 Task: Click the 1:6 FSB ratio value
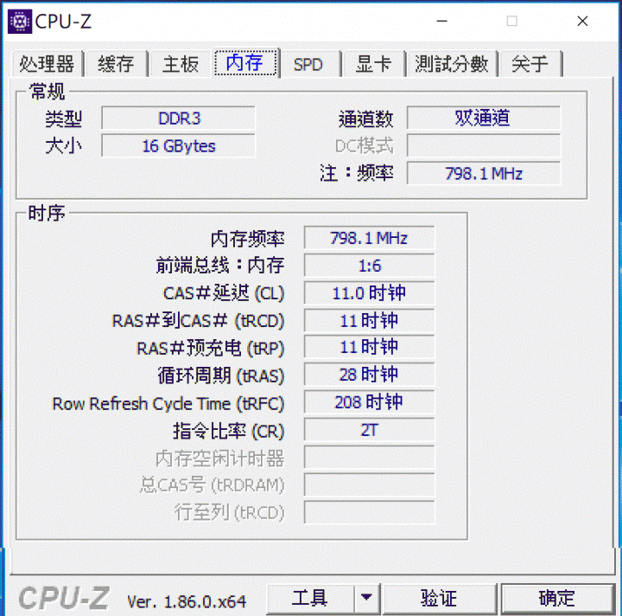370,266
